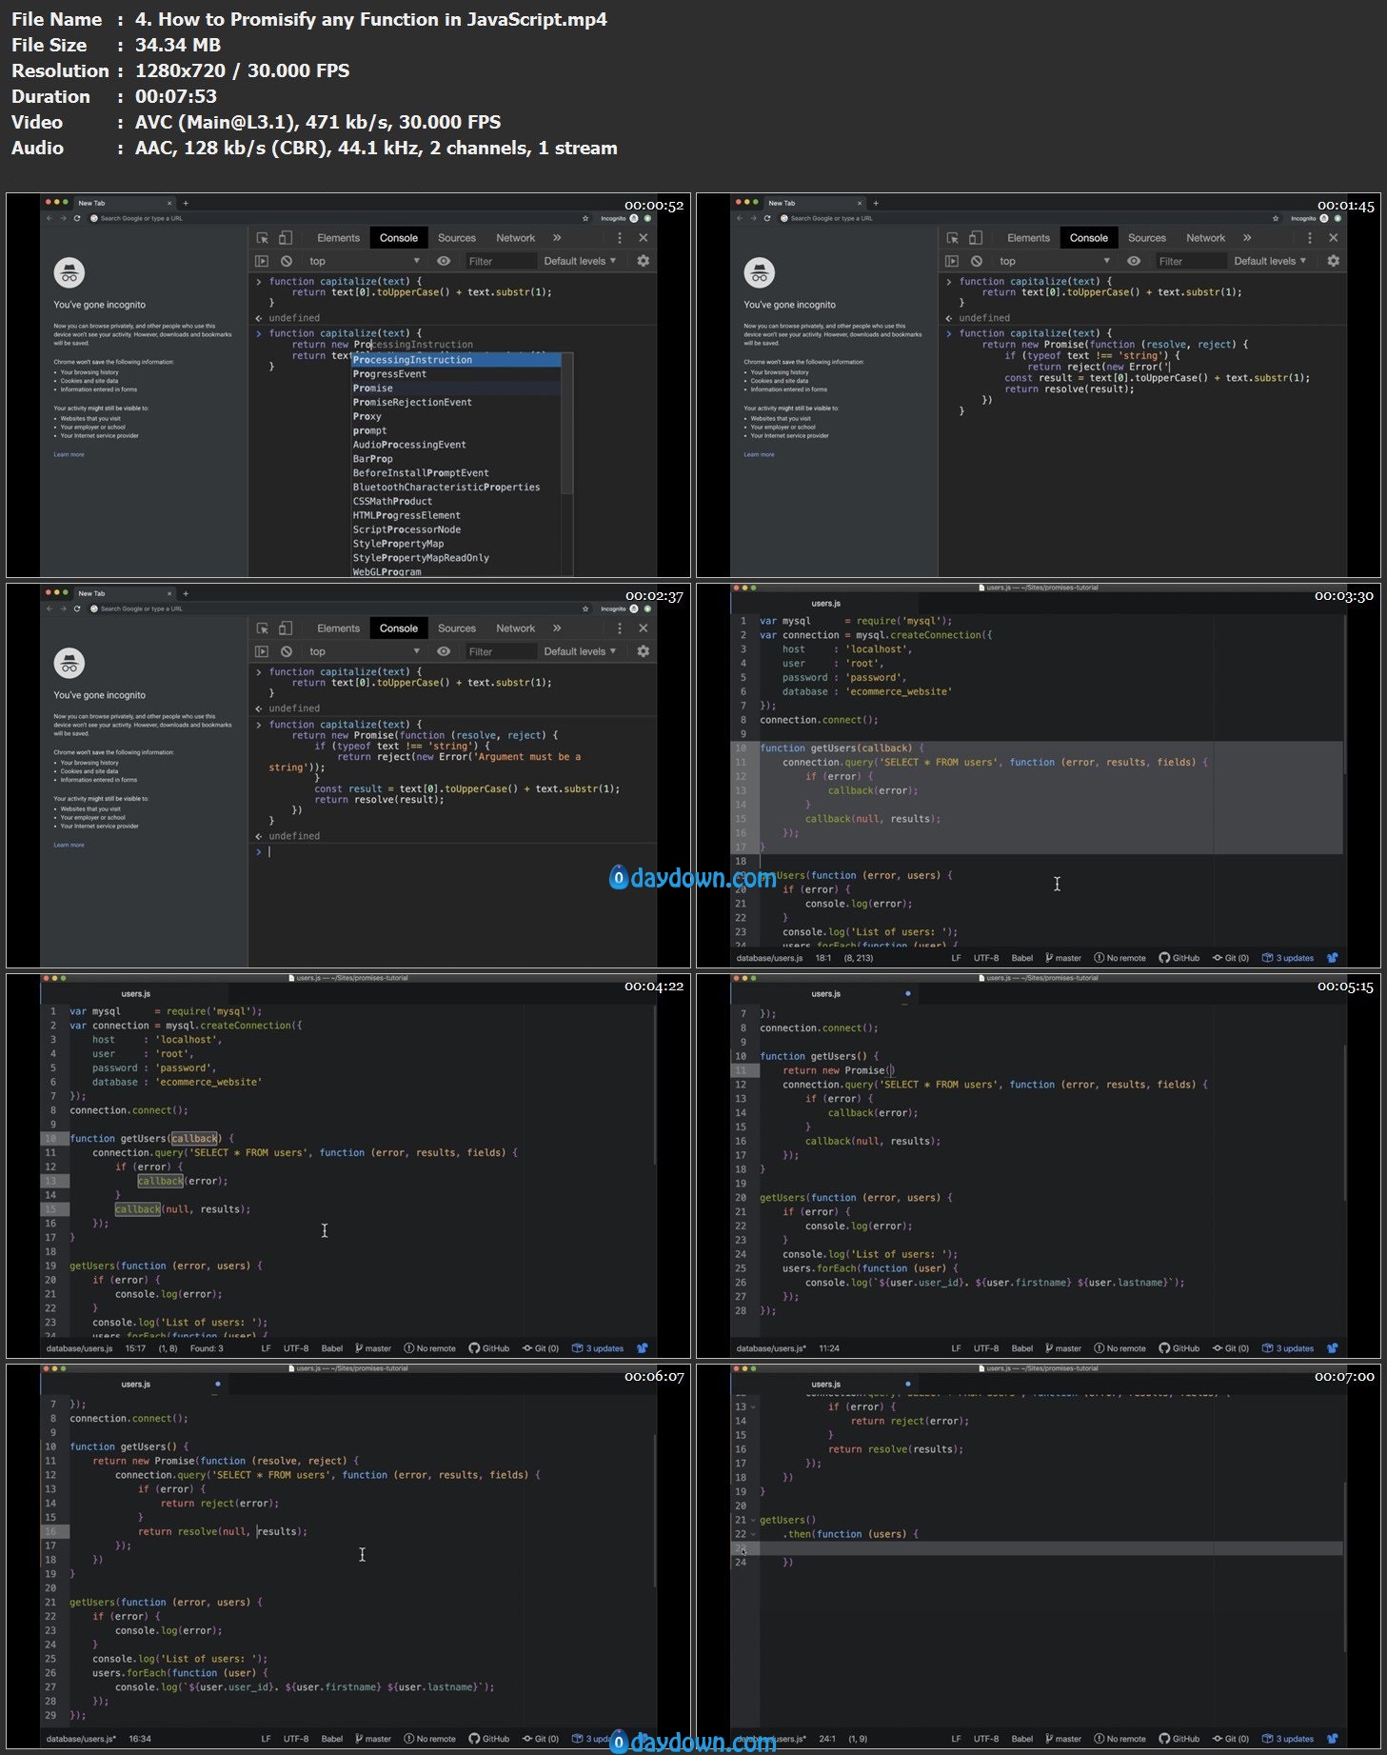This screenshot has height=1755, width=1387.
Task: Click UTF-8 encoding selector in 00:04:22 frame
Action: click(x=296, y=1348)
